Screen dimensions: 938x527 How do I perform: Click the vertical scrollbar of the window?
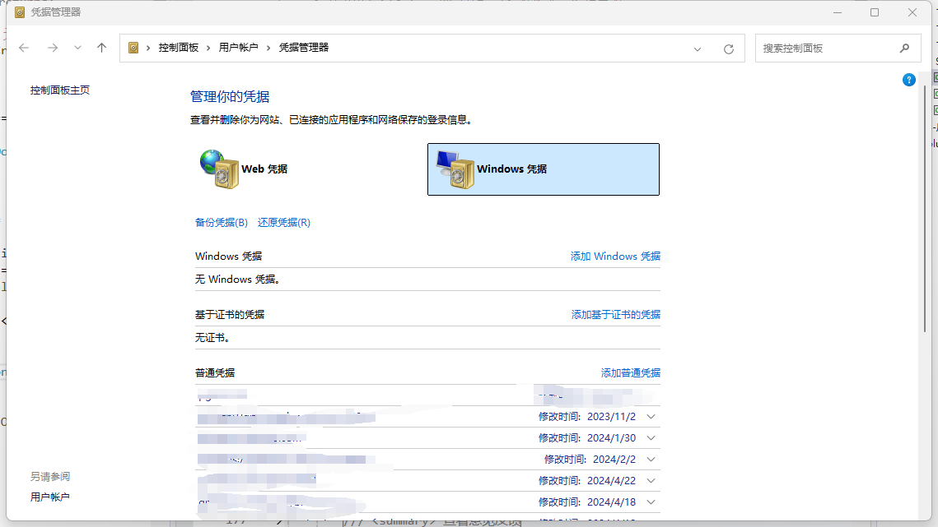[925, 209]
